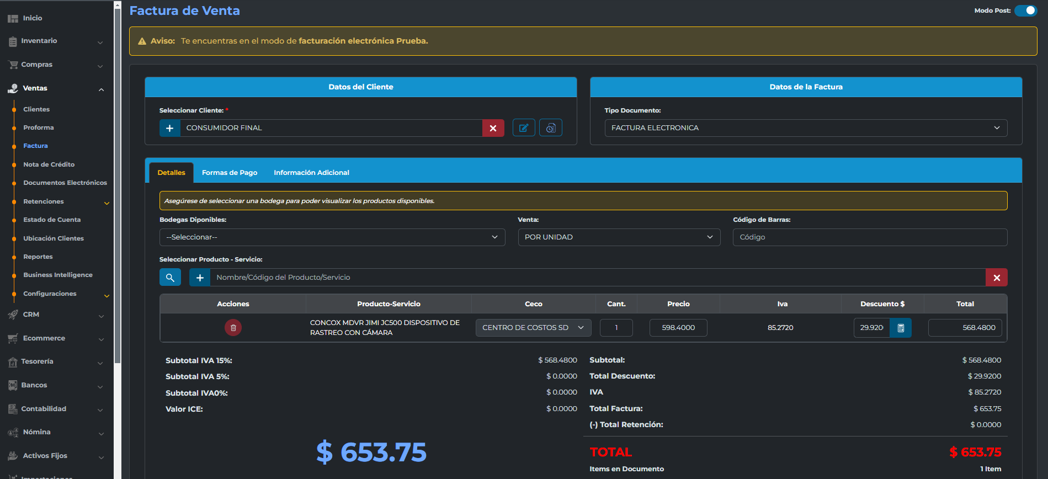Viewport: 1048px width, 479px height.
Task: Open Proforma from Ventas menu
Action: click(39, 127)
